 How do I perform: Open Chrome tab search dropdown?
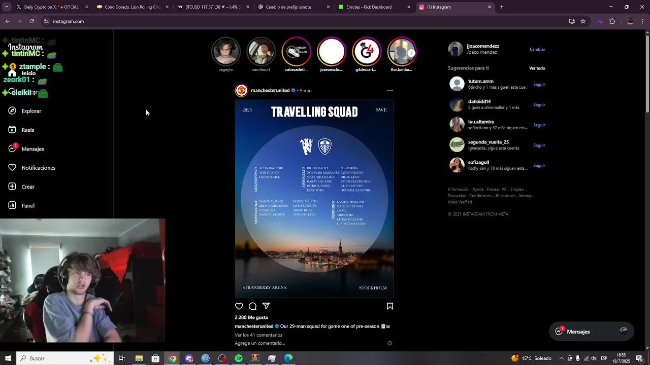pos(6,7)
